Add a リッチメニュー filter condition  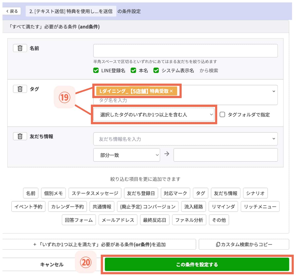260,206
